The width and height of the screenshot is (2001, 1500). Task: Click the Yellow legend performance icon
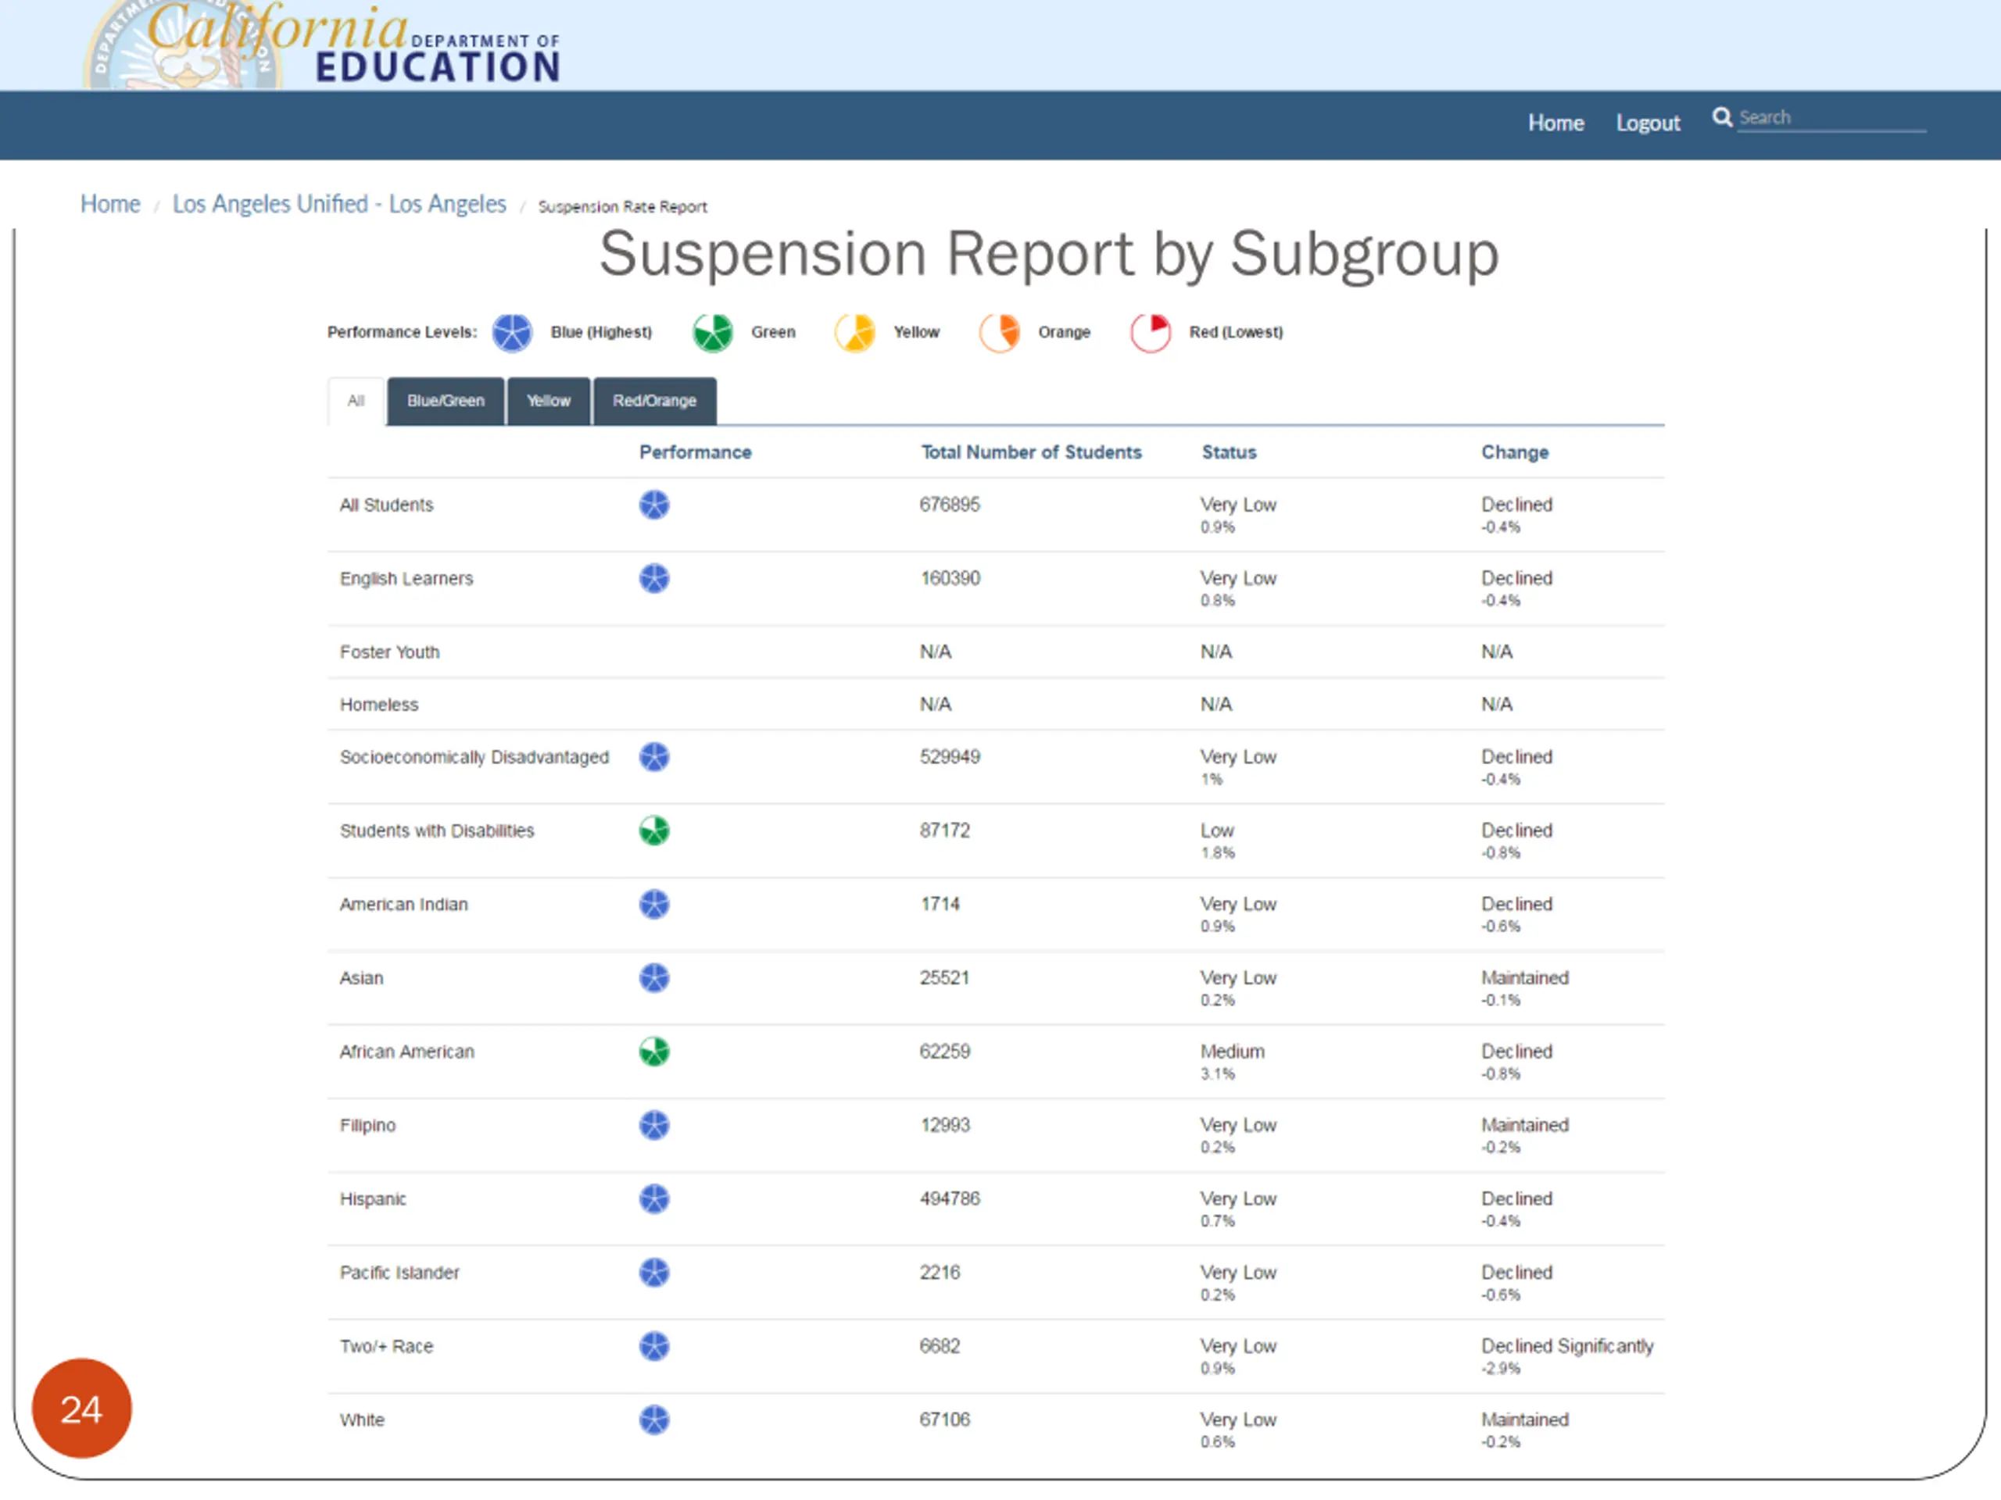click(x=855, y=333)
